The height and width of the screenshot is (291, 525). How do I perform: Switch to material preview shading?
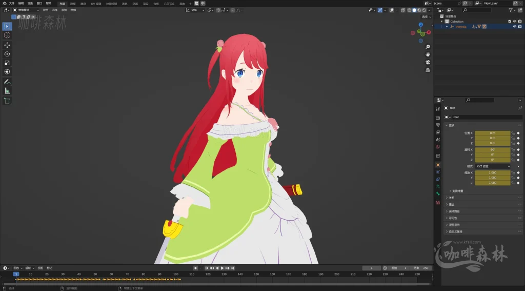coord(419,10)
